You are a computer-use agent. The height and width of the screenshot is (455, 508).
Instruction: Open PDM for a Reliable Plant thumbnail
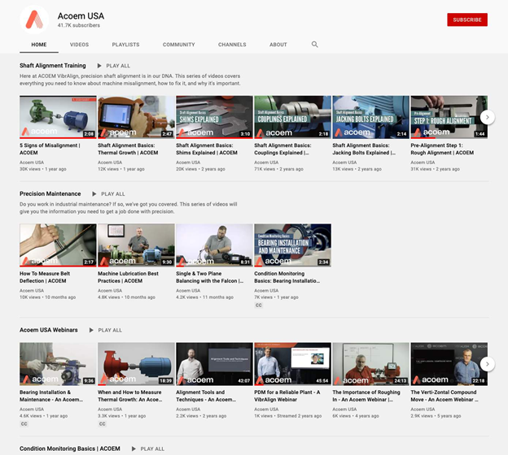(292, 363)
